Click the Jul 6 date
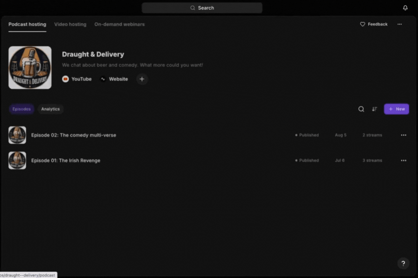Viewport: 418px width, 278px height. [x=340, y=160]
